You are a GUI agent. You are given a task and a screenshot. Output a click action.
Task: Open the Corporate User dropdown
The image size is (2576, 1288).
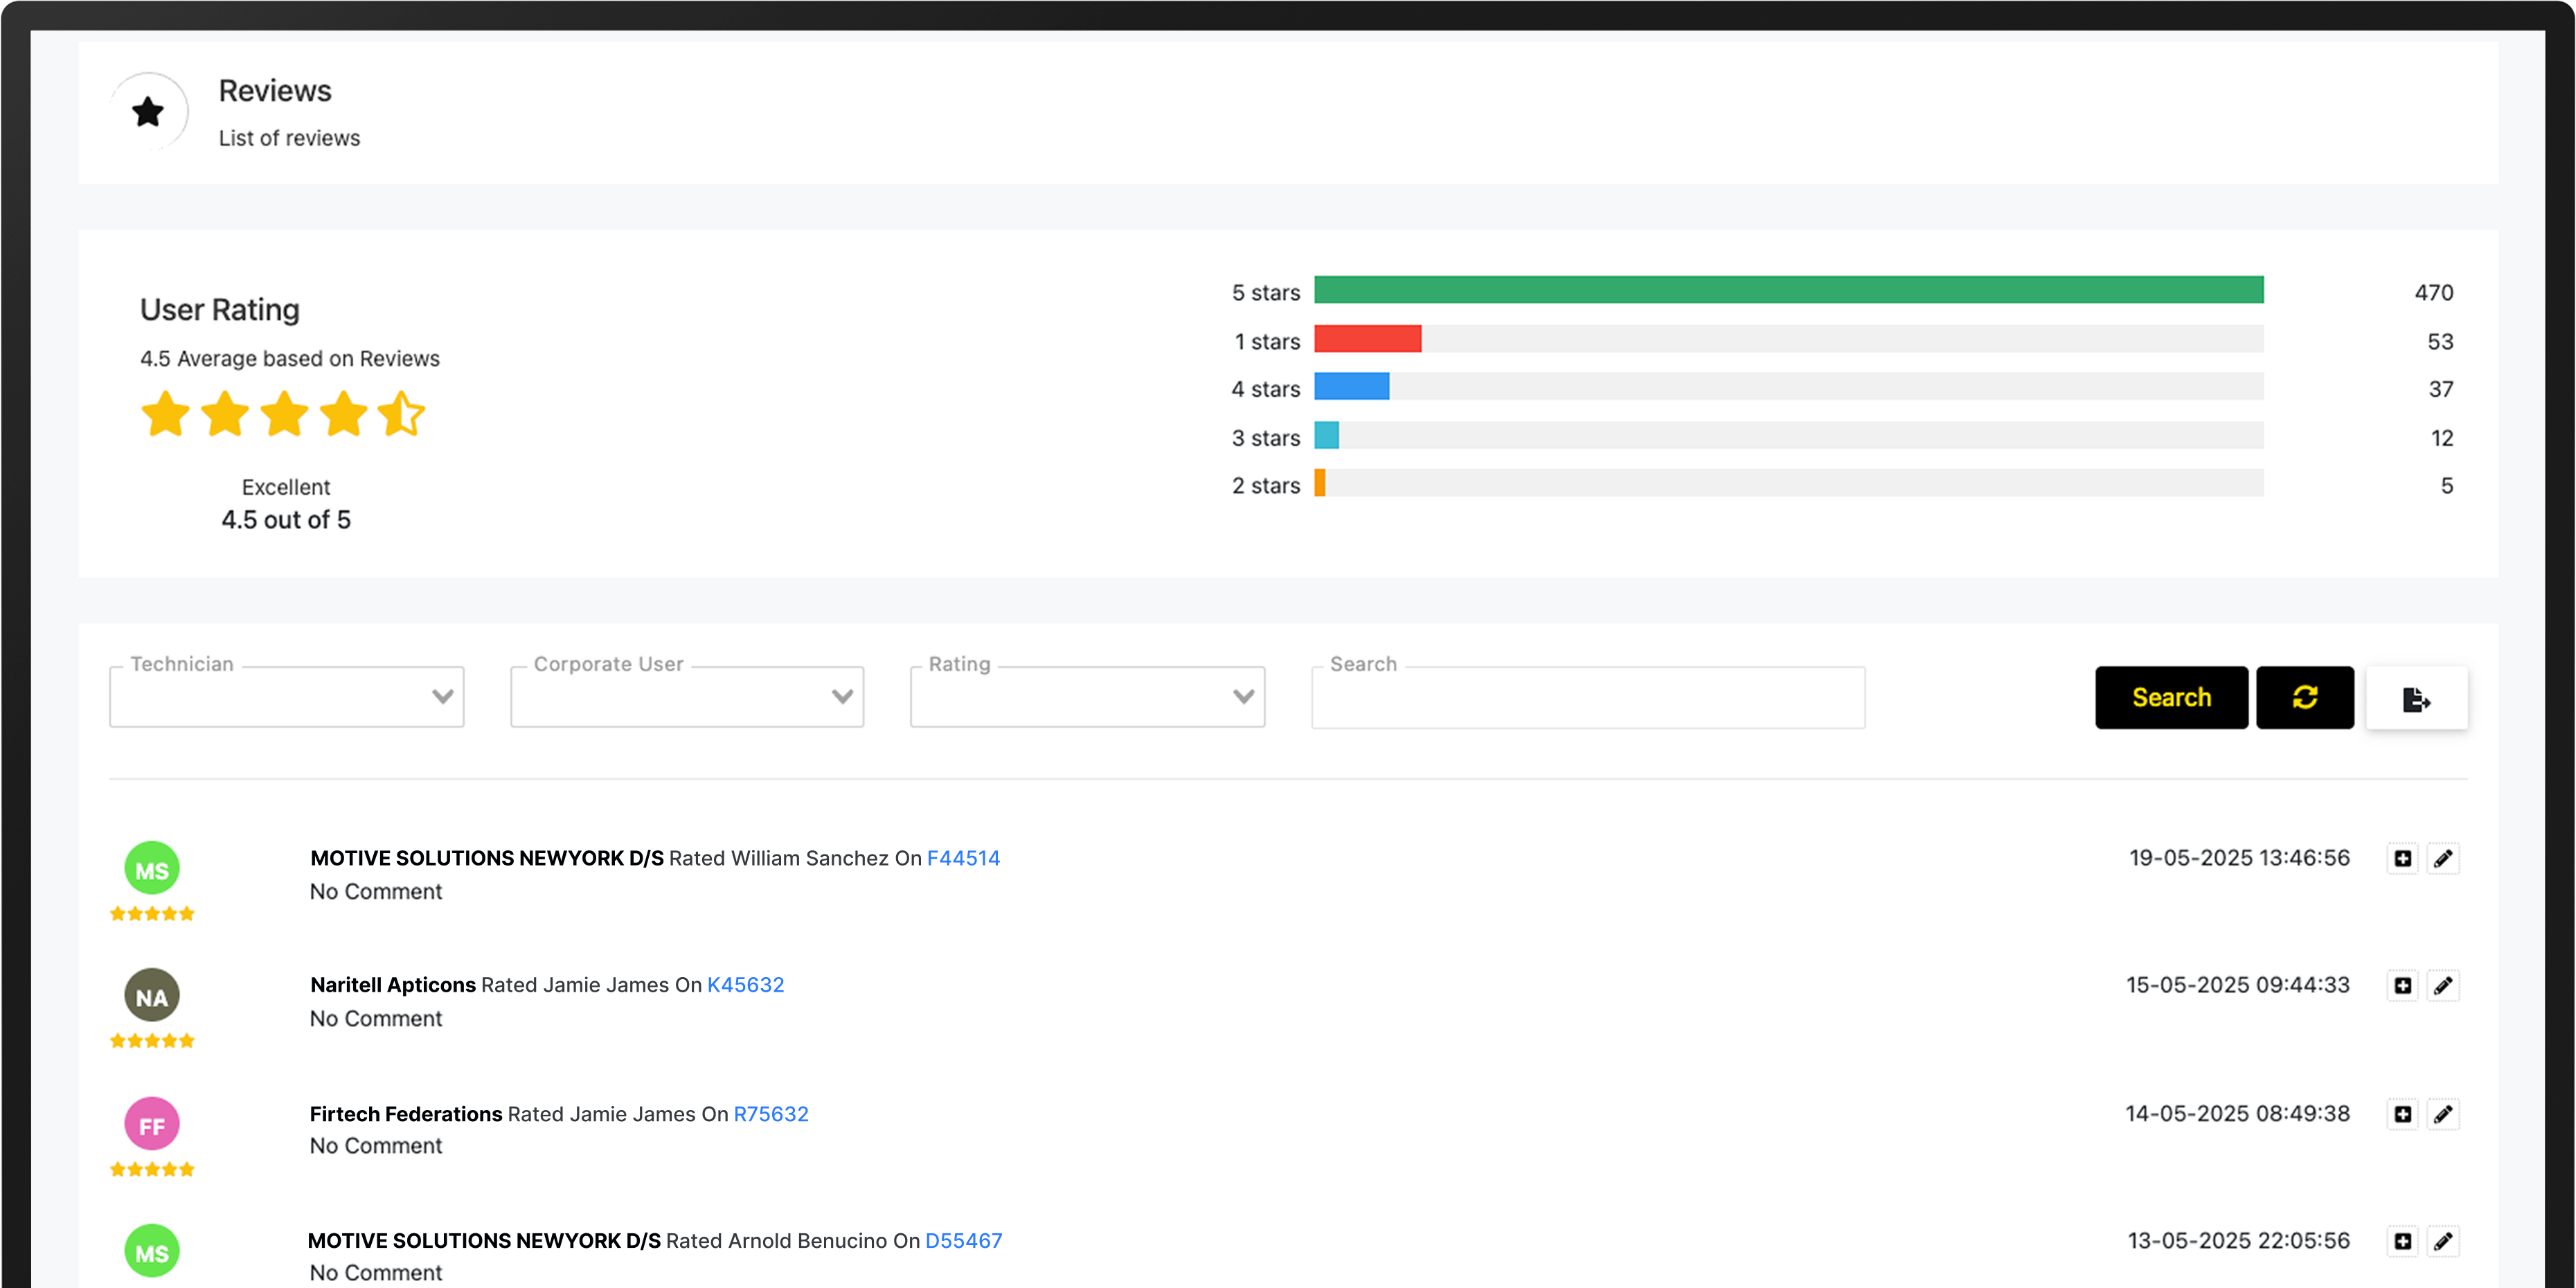687,697
